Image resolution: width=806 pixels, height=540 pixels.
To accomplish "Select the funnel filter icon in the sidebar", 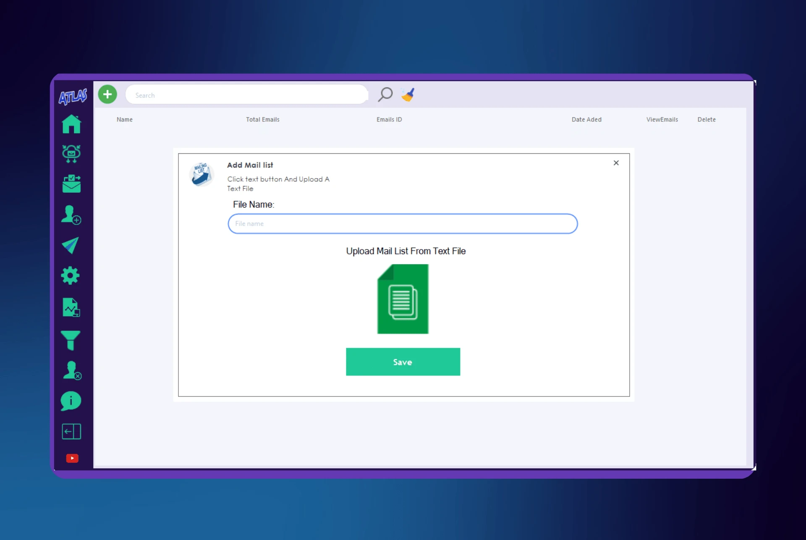I will (x=71, y=340).
